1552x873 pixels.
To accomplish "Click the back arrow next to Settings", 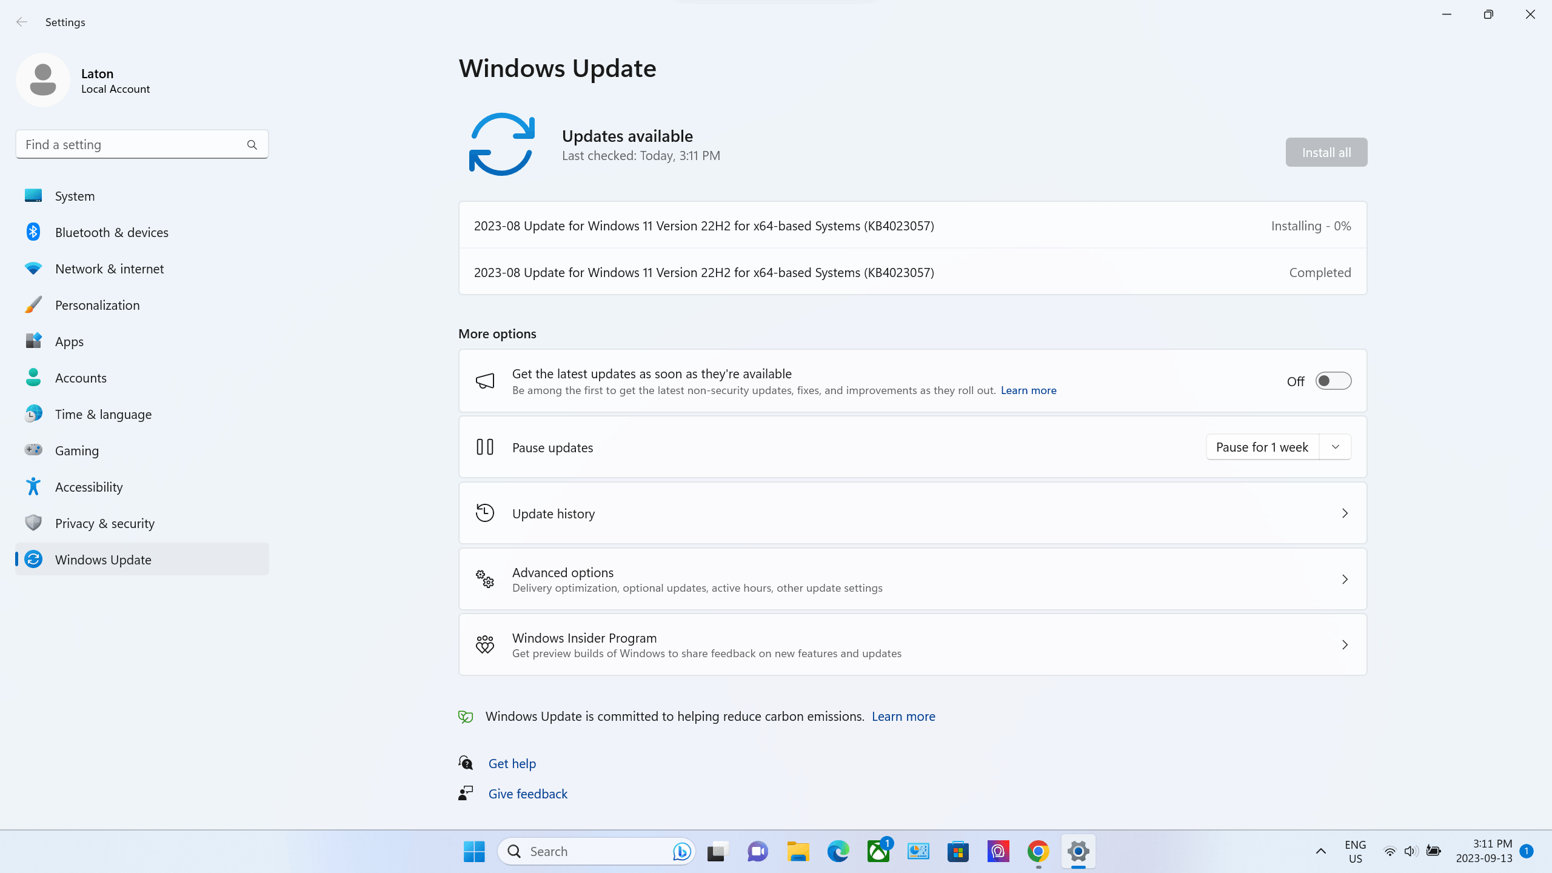I will [x=22, y=22].
